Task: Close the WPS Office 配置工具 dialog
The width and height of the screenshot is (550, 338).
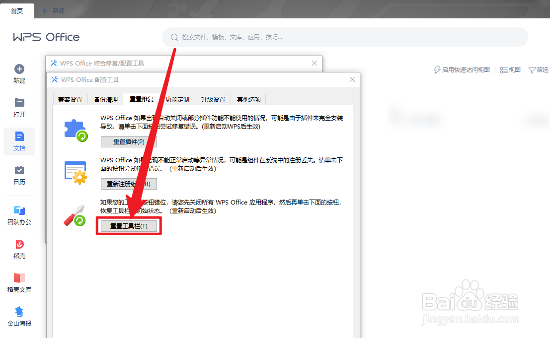Action: coord(352,79)
